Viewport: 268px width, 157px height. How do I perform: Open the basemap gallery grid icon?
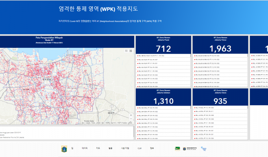pyautogui.click(x=130, y=51)
